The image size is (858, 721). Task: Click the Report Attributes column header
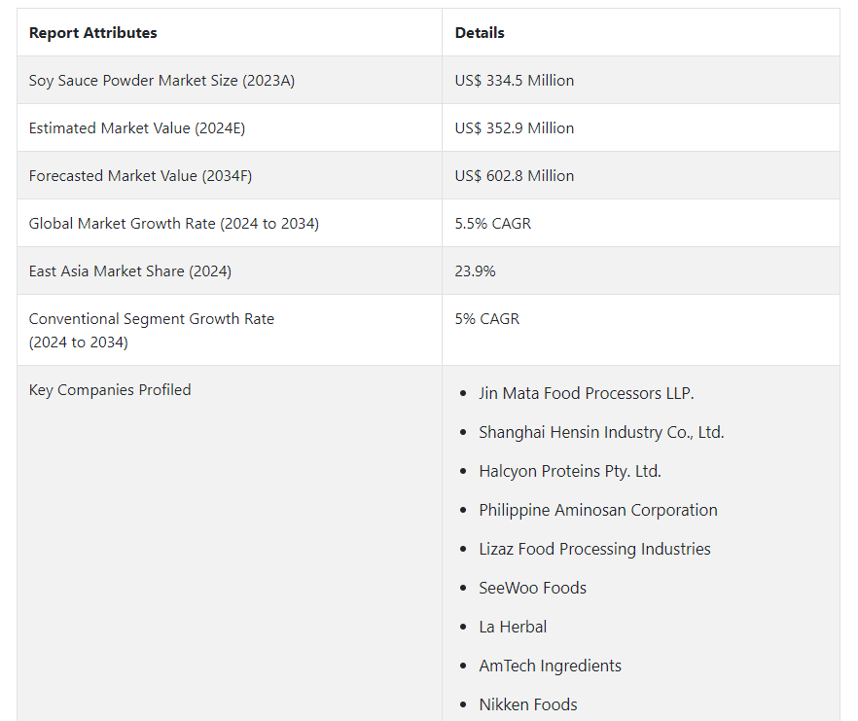[x=92, y=33]
